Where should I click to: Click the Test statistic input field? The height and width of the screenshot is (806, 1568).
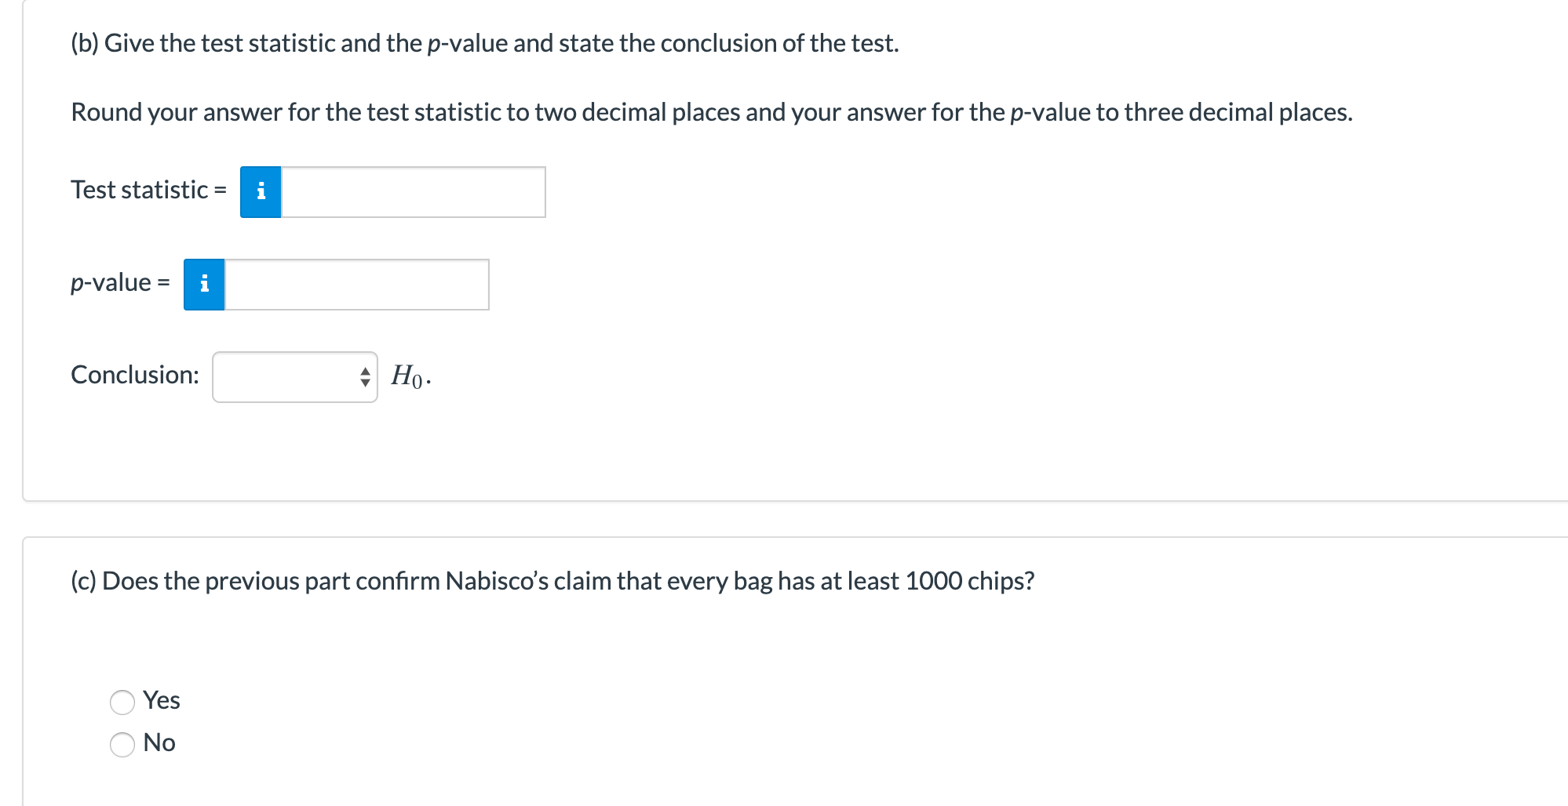click(x=414, y=192)
